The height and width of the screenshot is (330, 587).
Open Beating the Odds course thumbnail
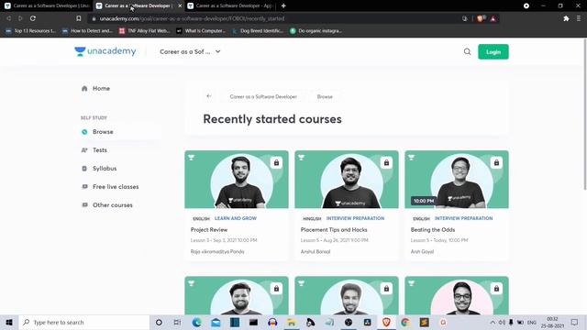[x=457, y=180]
